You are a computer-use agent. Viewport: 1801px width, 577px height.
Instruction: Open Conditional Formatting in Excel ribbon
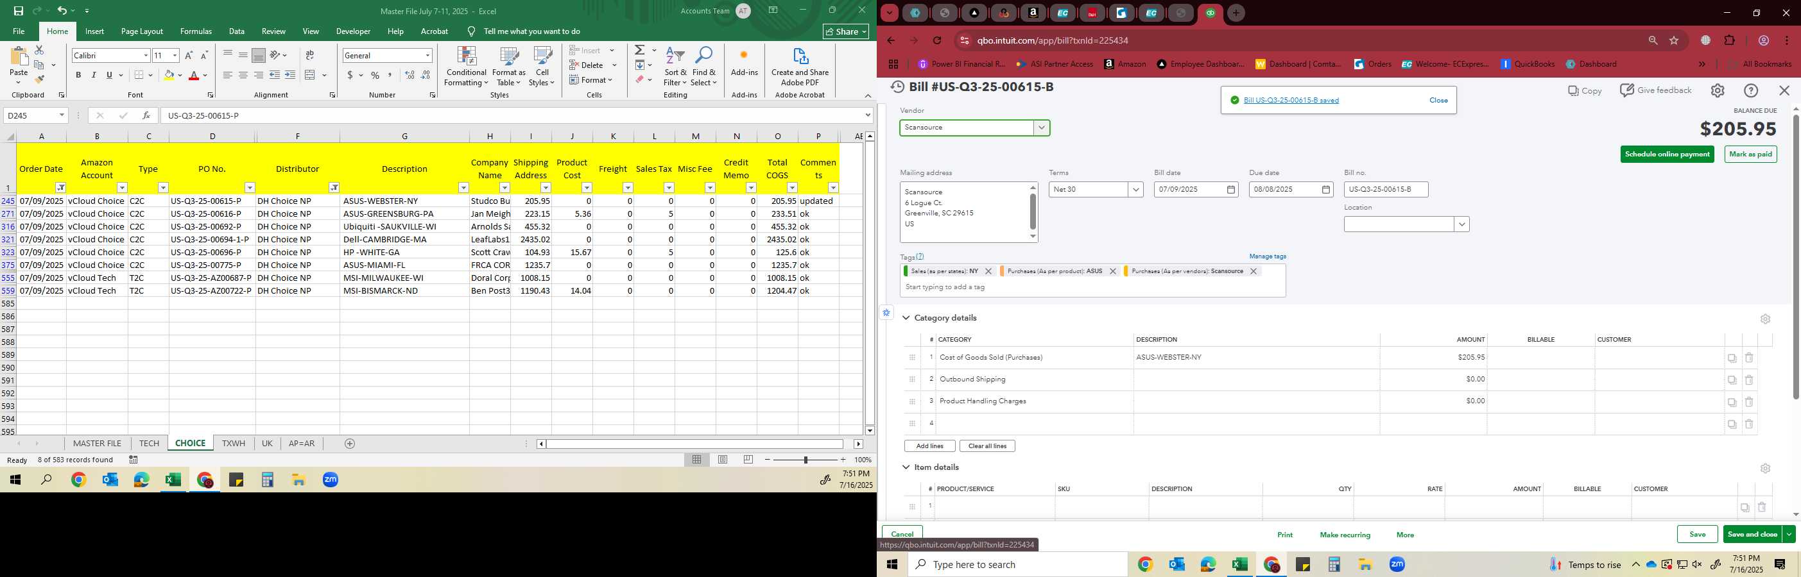(x=467, y=67)
